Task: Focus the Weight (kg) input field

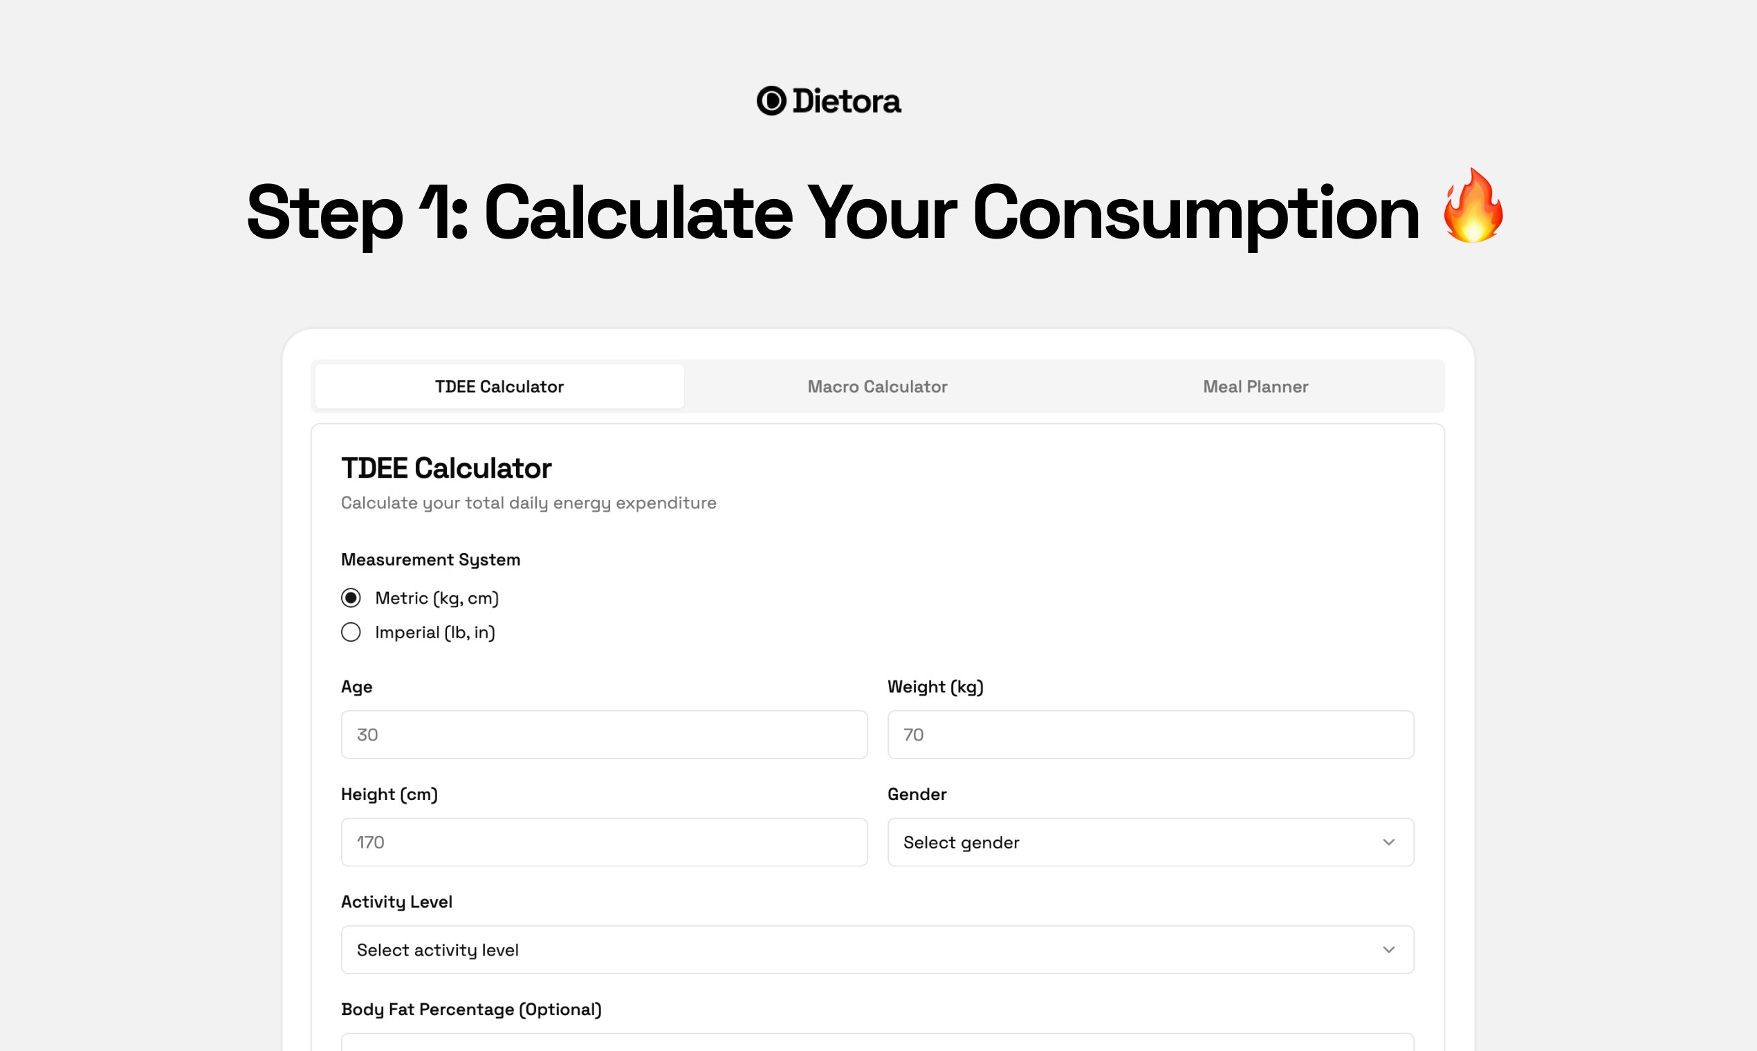Action: click(1150, 734)
